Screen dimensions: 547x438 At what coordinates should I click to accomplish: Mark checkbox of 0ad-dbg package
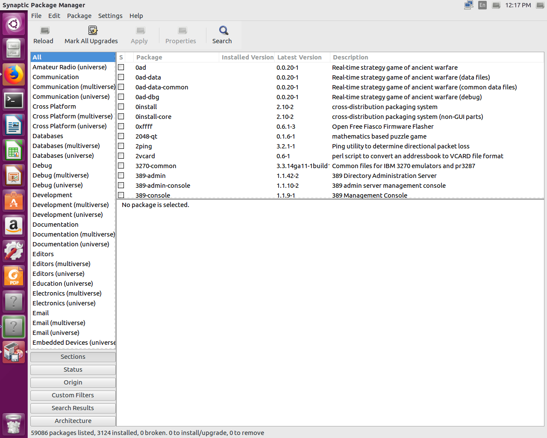(121, 97)
